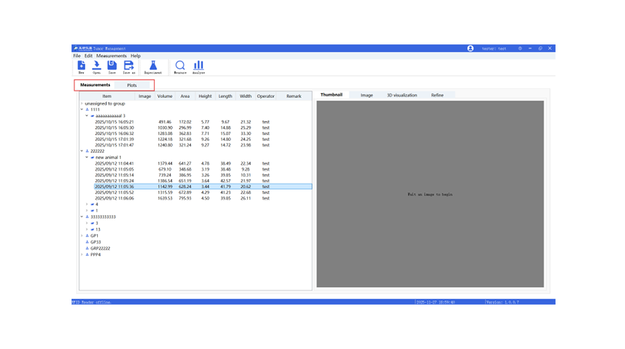
Task: Select the 2025/10/15 16:05:21 measurement row
Action: [115, 122]
